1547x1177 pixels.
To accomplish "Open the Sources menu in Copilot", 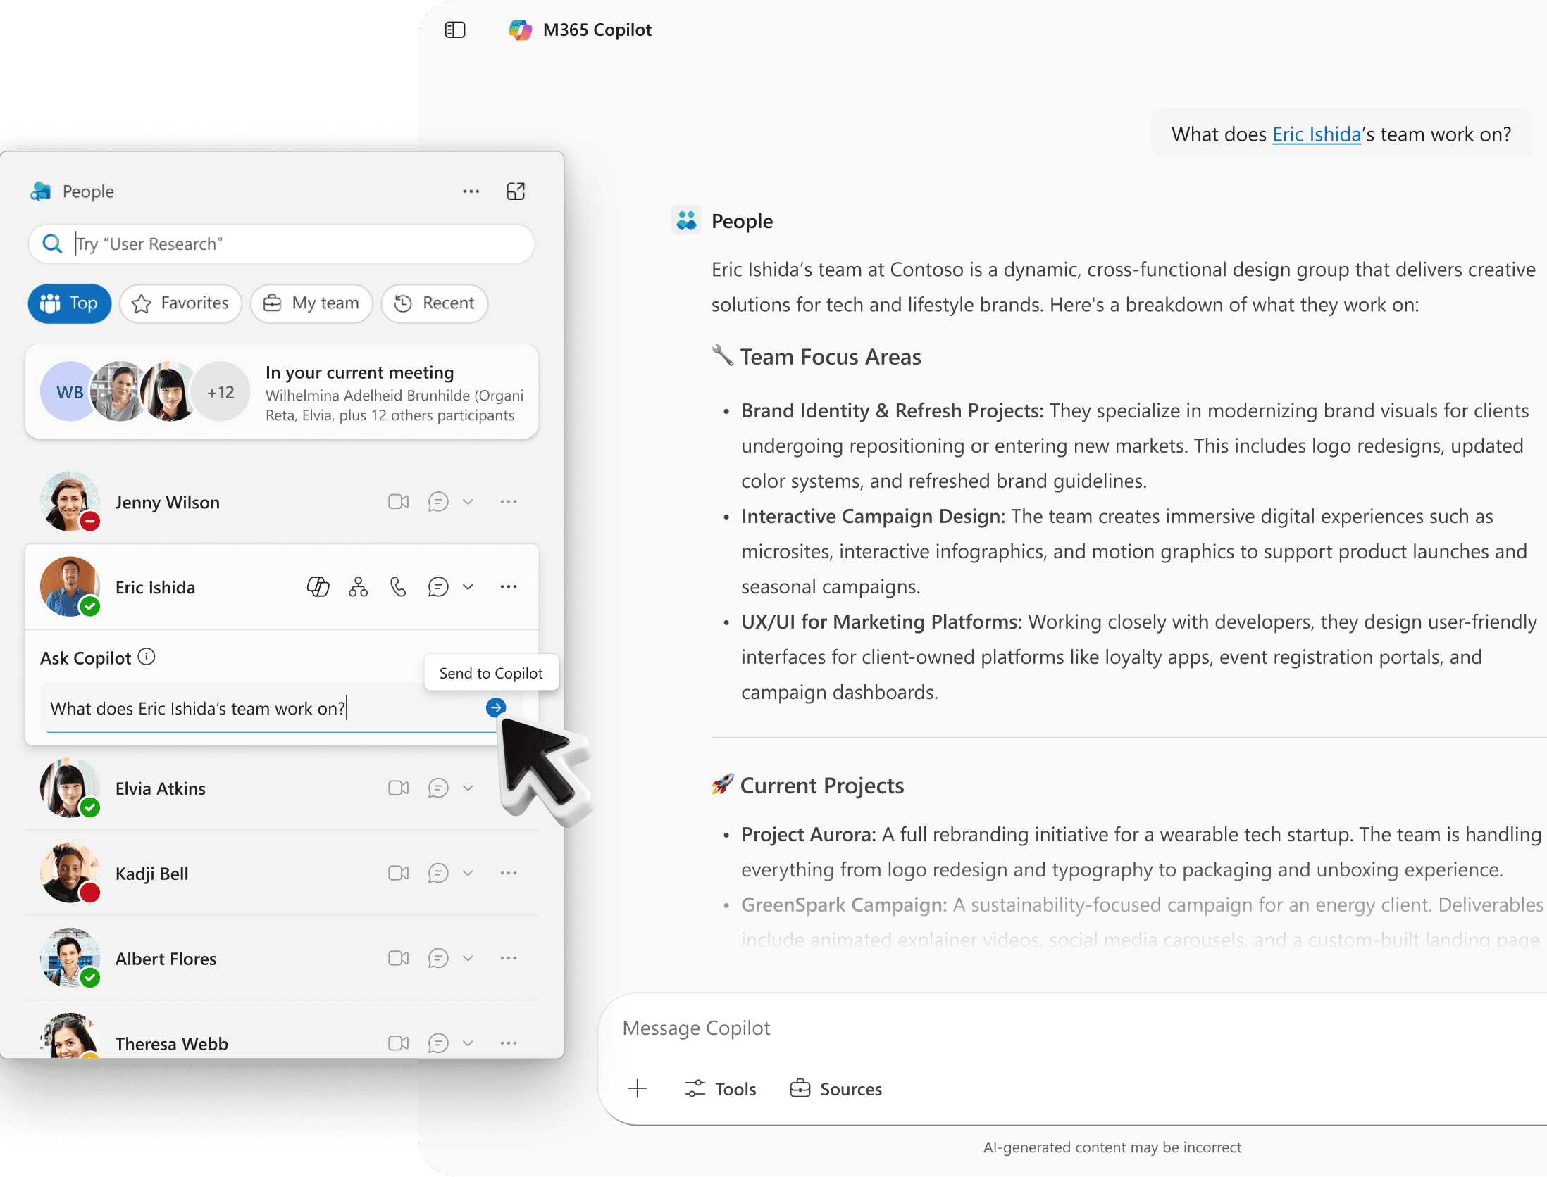I will point(836,1089).
